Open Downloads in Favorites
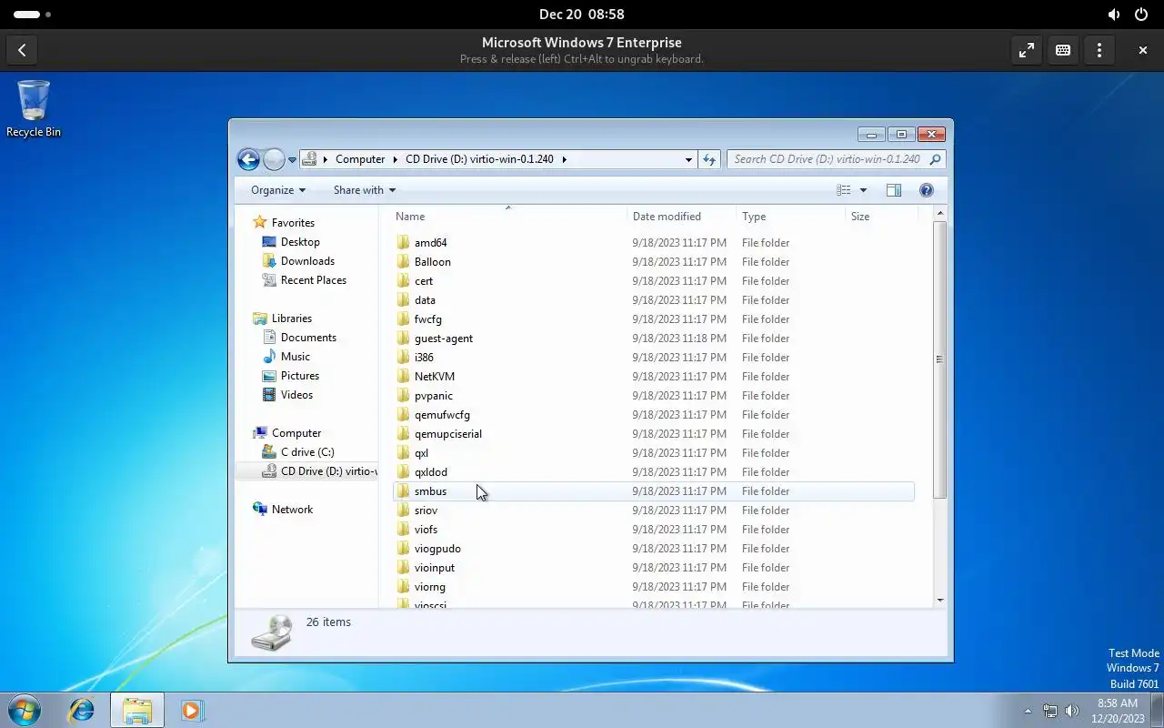The width and height of the screenshot is (1164, 728). [x=307, y=261]
